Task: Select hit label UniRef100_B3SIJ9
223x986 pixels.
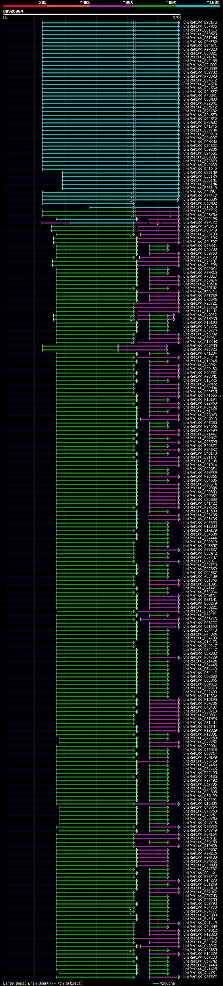Action: pos(200,188)
